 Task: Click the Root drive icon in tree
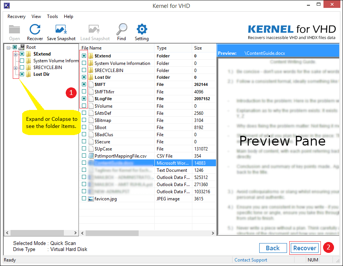click(21, 47)
